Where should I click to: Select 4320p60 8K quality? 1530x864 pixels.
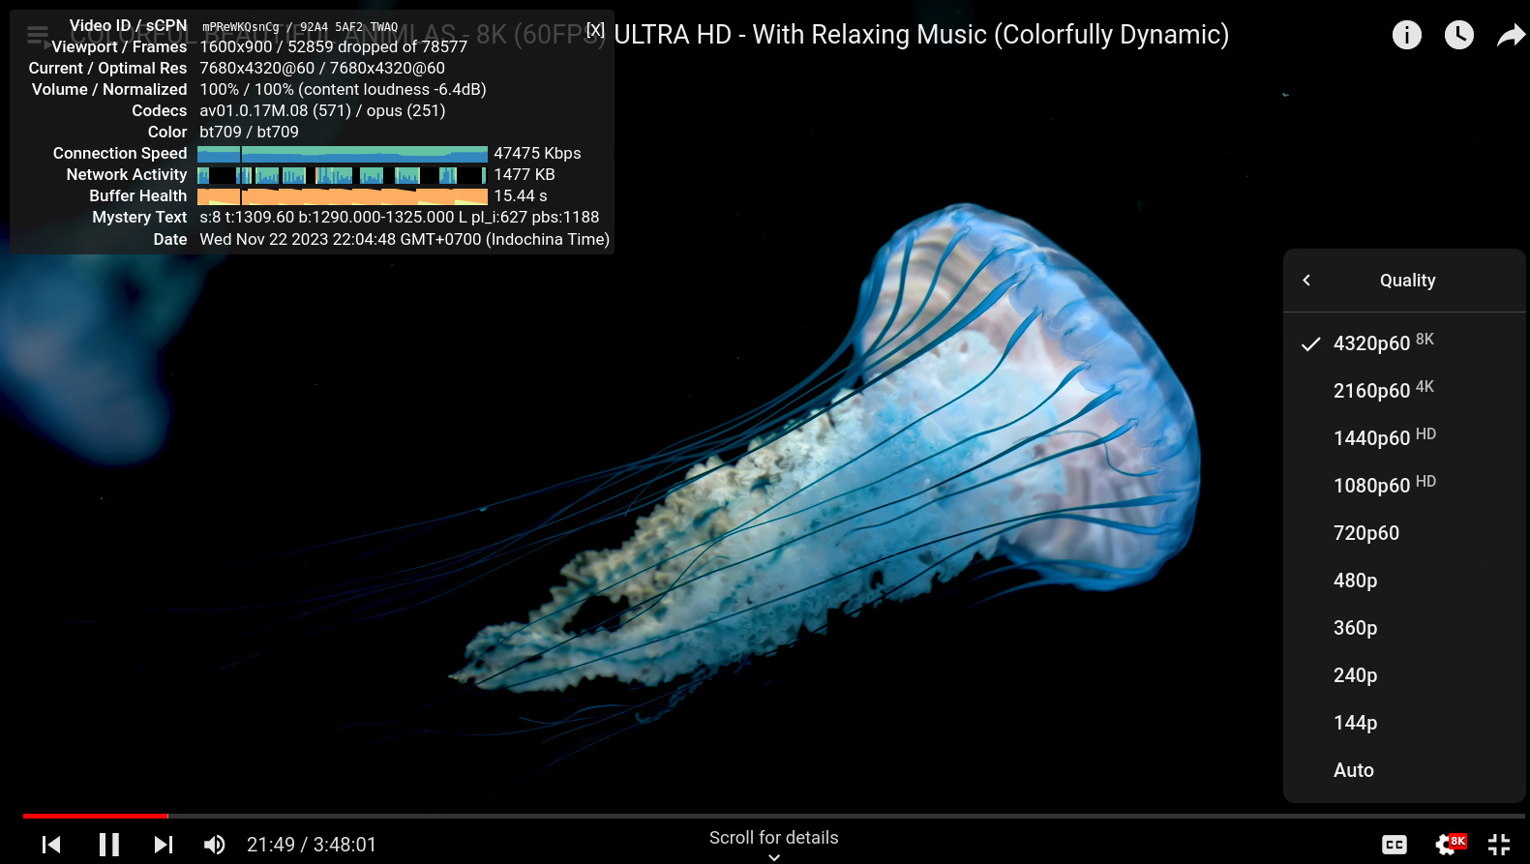1404,343
